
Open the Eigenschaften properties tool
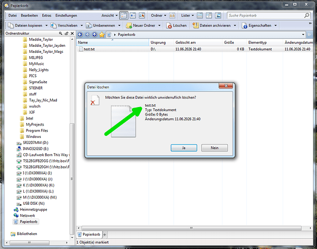click(259, 25)
